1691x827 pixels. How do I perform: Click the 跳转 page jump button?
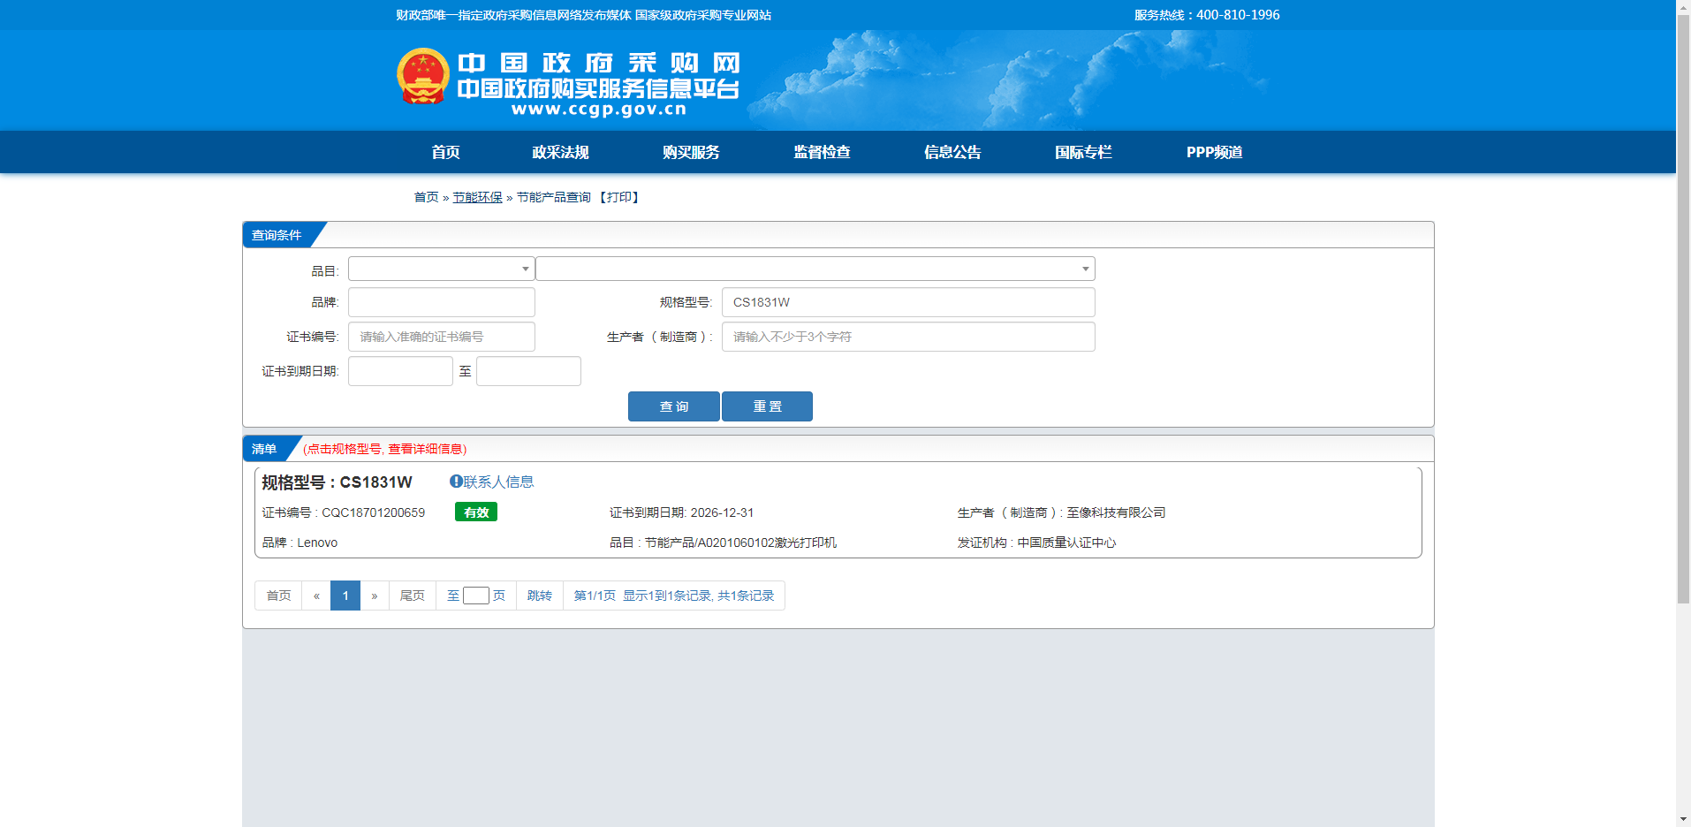click(539, 596)
